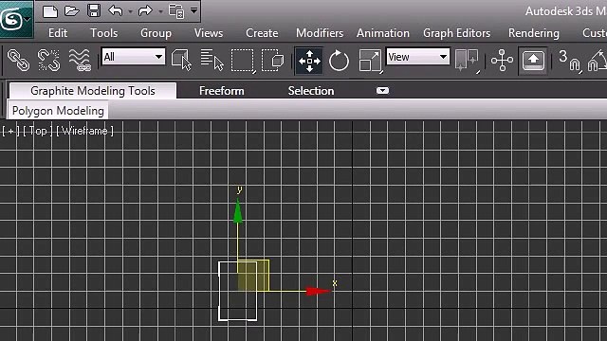Click the Project Folder icon
Screen dimensions: 607x341
tap(176, 11)
